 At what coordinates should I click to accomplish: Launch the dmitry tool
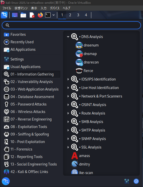click(81, 164)
